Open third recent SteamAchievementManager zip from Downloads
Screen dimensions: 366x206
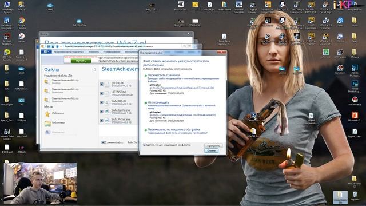point(61,100)
